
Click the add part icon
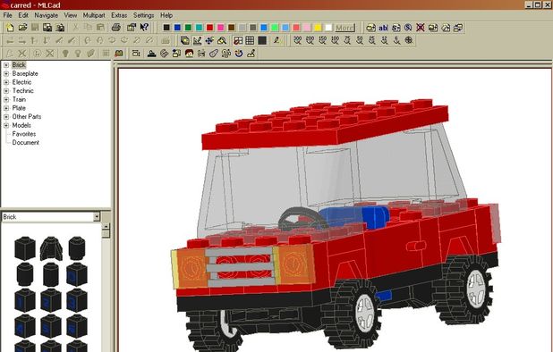coord(370,28)
